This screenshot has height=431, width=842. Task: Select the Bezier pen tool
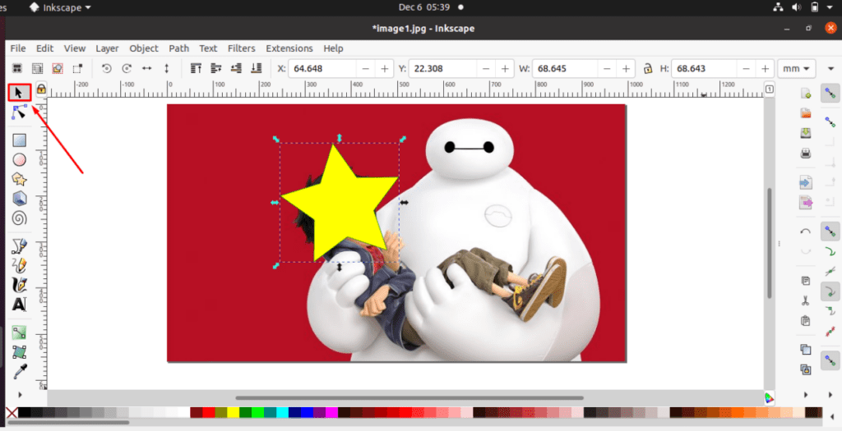pyautogui.click(x=20, y=246)
